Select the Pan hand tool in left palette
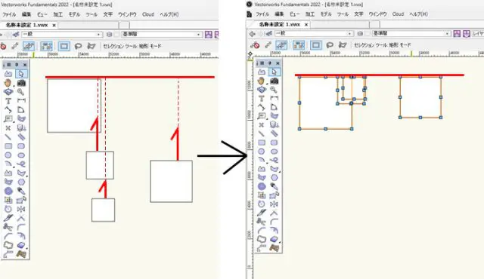 (x=8, y=83)
